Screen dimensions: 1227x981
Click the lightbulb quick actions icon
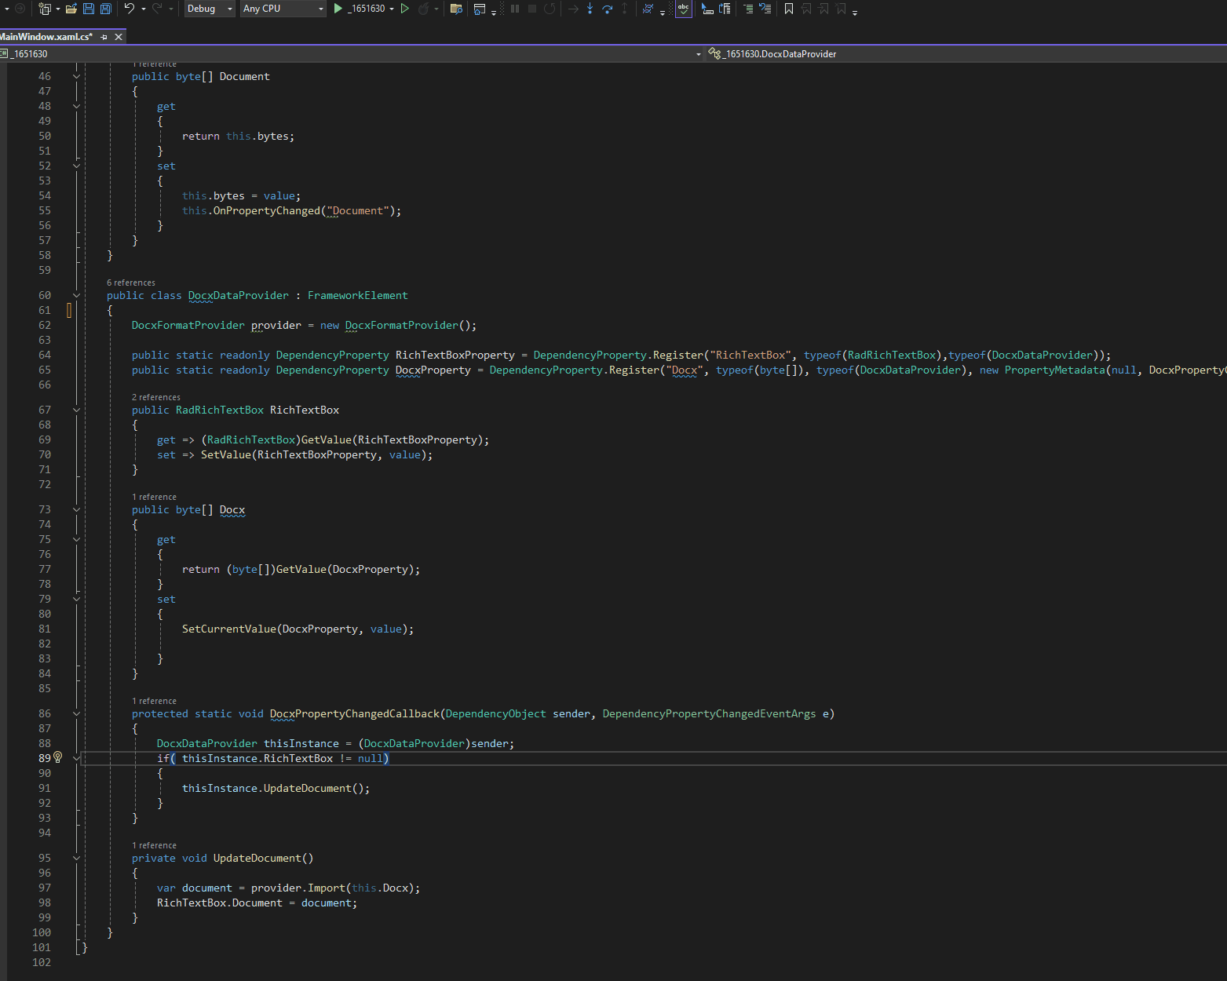coord(57,758)
